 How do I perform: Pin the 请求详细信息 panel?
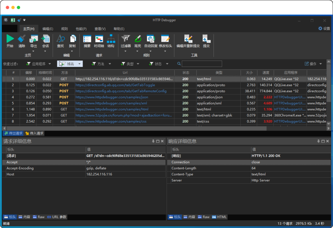(153, 141)
